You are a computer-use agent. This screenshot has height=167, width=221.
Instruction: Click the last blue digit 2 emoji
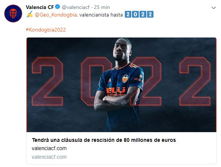coord(150,14)
